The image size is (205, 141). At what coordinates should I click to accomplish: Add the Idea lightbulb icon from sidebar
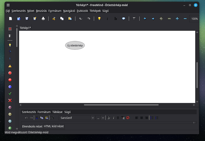[x=10, y=45]
